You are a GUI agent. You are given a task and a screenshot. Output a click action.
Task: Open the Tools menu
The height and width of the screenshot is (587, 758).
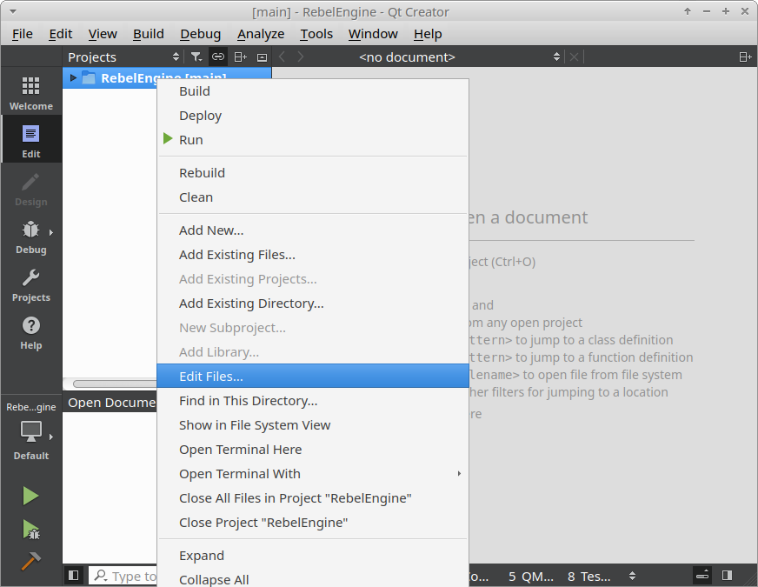point(316,34)
